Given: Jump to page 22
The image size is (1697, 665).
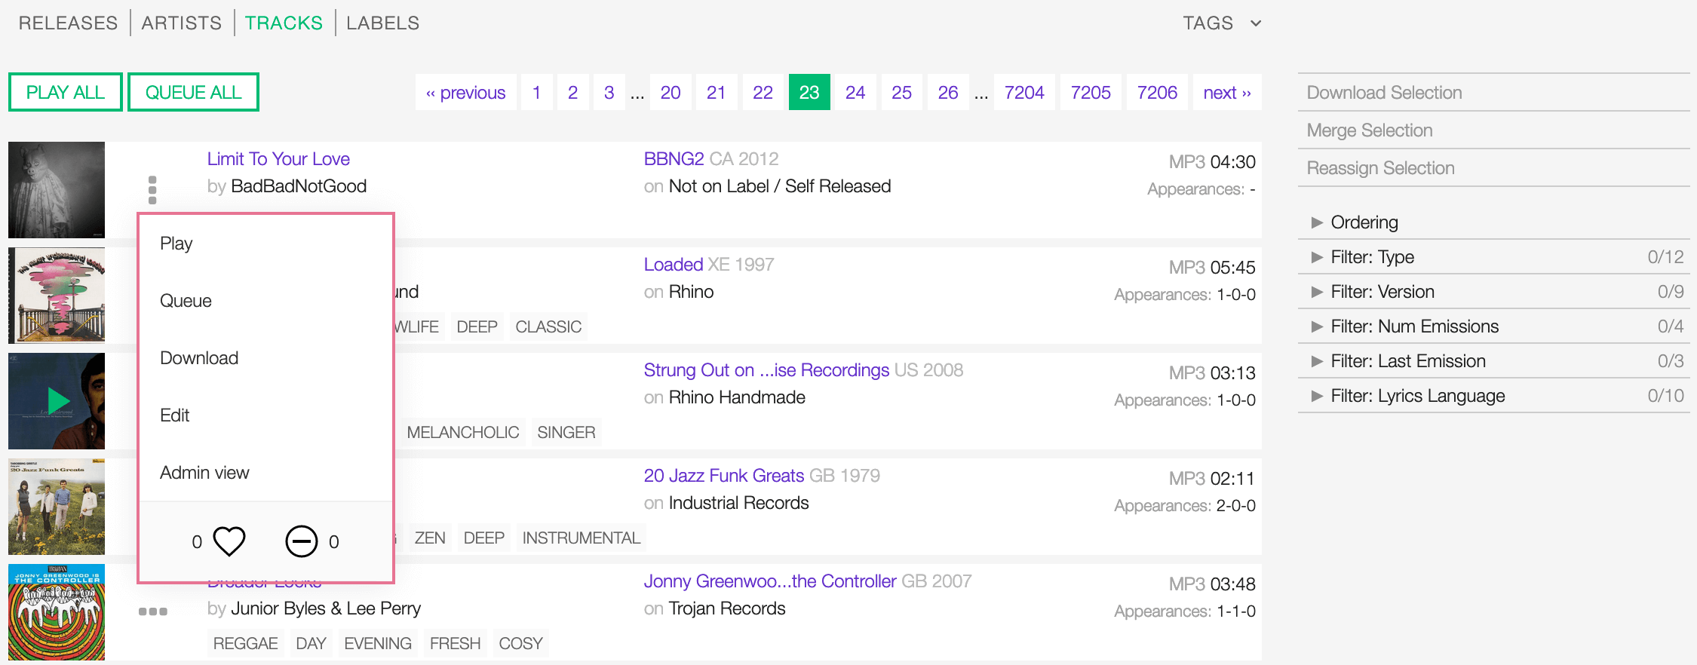Looking at the screenshot, I should (x=763, y=92).
